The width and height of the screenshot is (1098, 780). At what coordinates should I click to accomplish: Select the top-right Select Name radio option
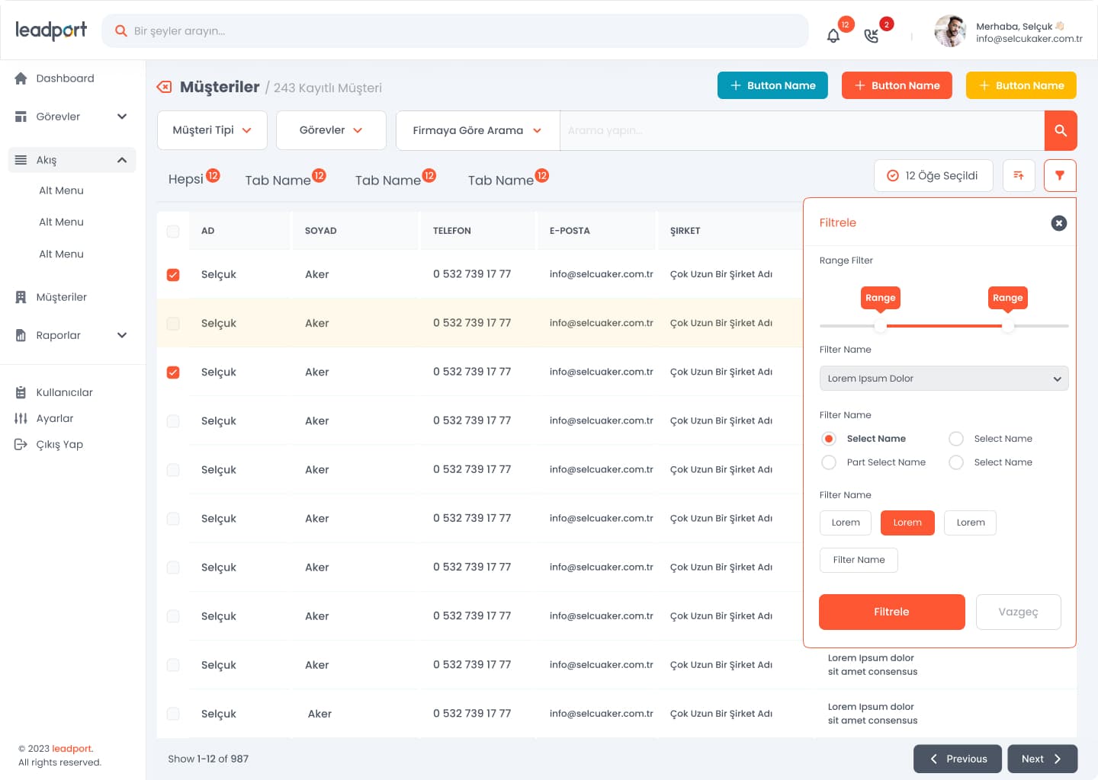[956, 439]
